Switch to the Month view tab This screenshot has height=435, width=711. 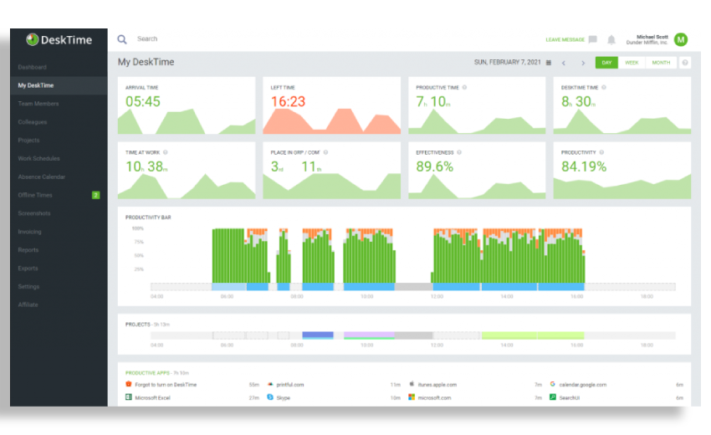661,63
